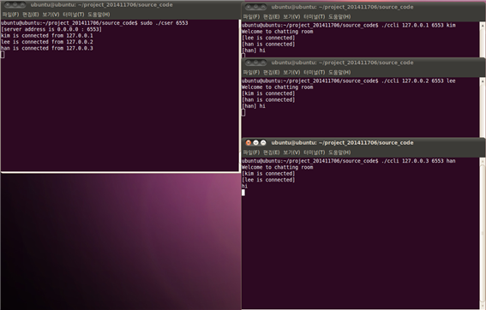The height and width of the screenshot is (310, 486).
Task: Click '[kim is connected]' in lee terminal
Action: point(268,93)
